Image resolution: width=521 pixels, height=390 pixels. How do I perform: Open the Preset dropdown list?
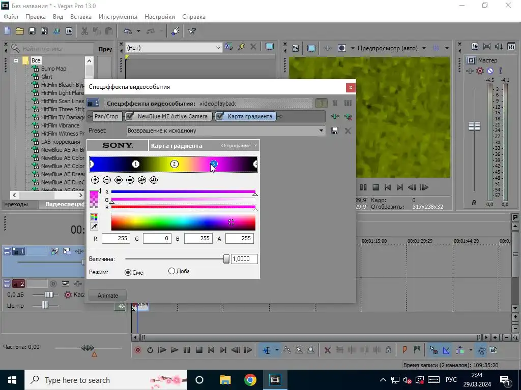(321, 131)
